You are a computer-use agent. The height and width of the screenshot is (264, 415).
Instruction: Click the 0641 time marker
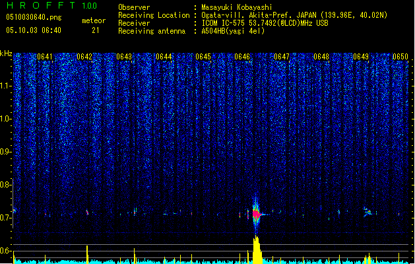pos(45,57)
